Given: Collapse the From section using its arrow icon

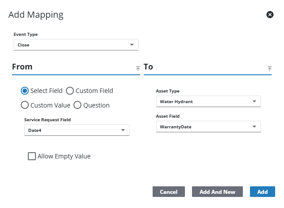Looking at the screenshot, I should (138, 68).
